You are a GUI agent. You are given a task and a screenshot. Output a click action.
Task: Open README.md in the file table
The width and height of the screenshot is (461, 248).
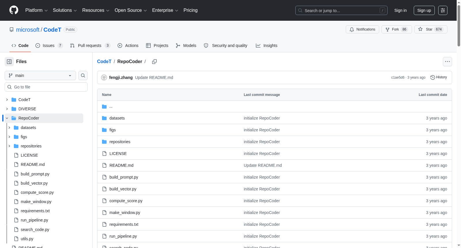pos(121,165)
